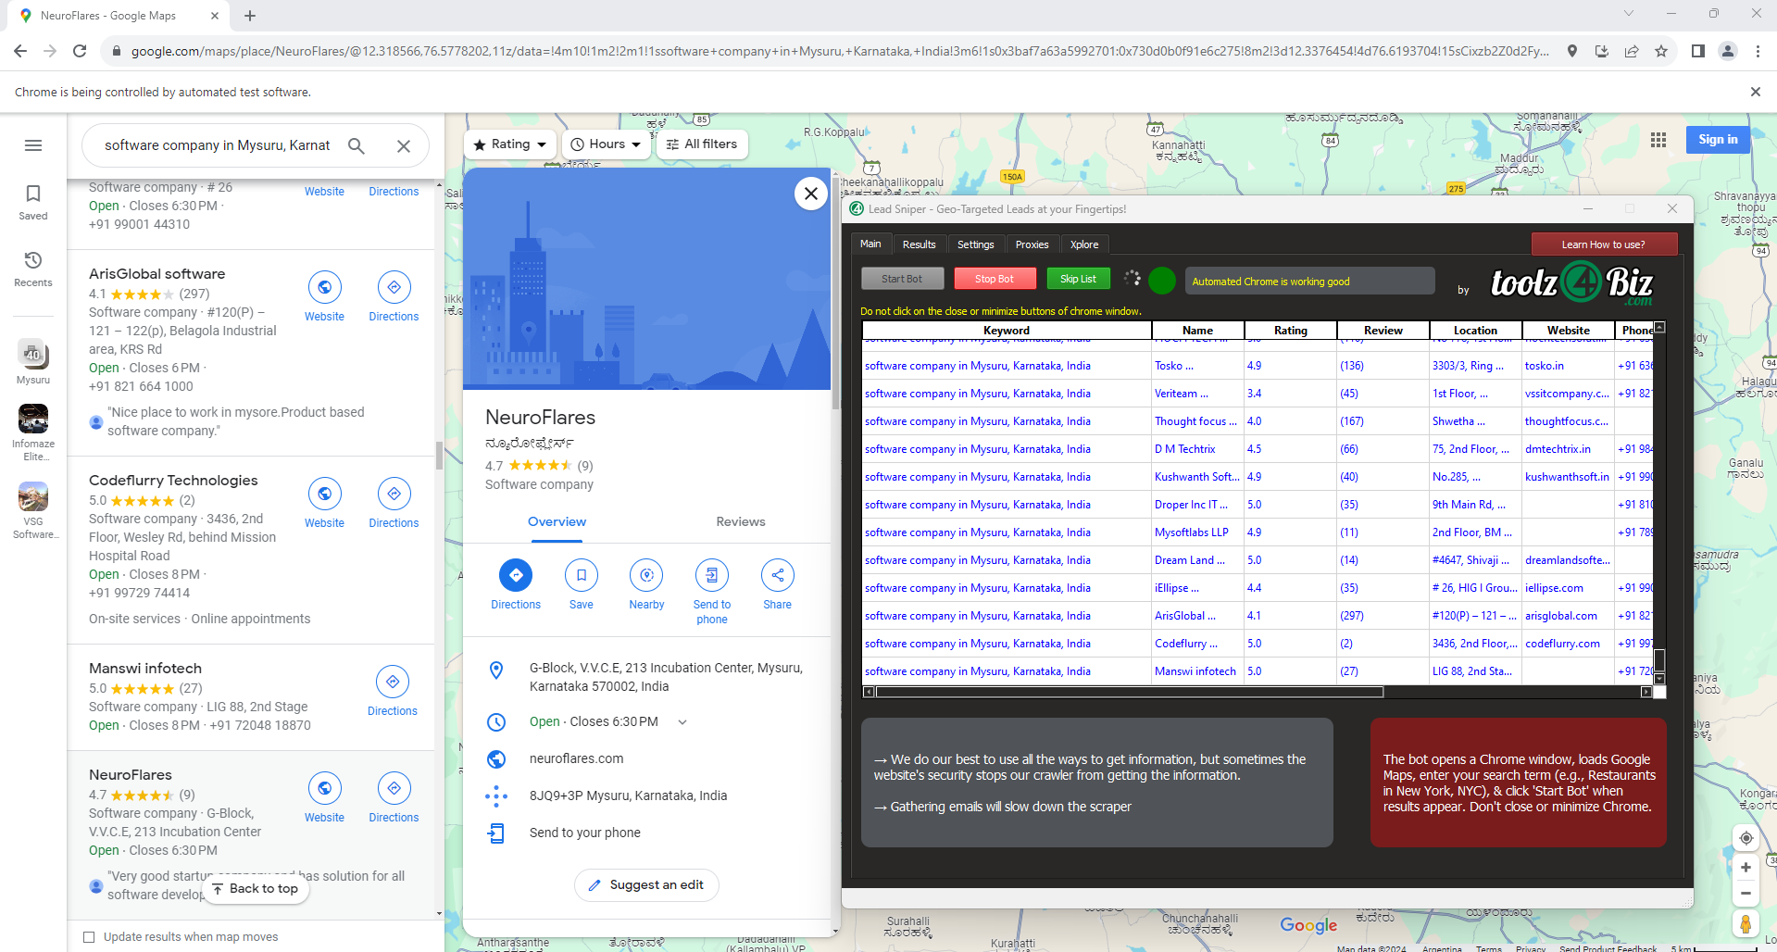
Task: Select the Main tab in Lead Sniper
Action: tap(870, 244)
